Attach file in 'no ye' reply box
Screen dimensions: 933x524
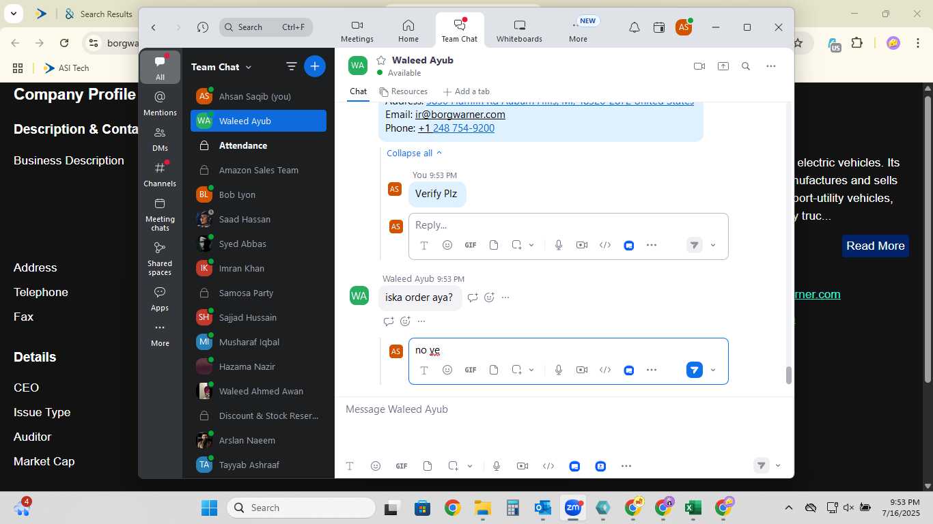pos(494,370)
